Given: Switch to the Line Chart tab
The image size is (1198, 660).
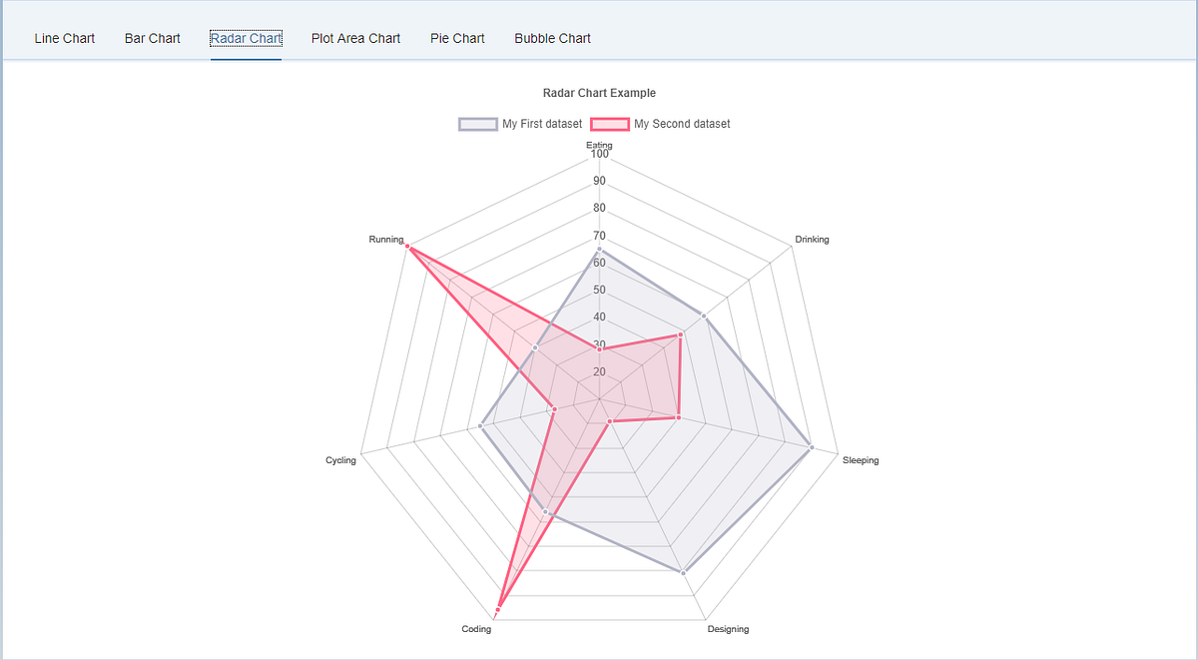Looking at the screenshot, I should point(64,38).
